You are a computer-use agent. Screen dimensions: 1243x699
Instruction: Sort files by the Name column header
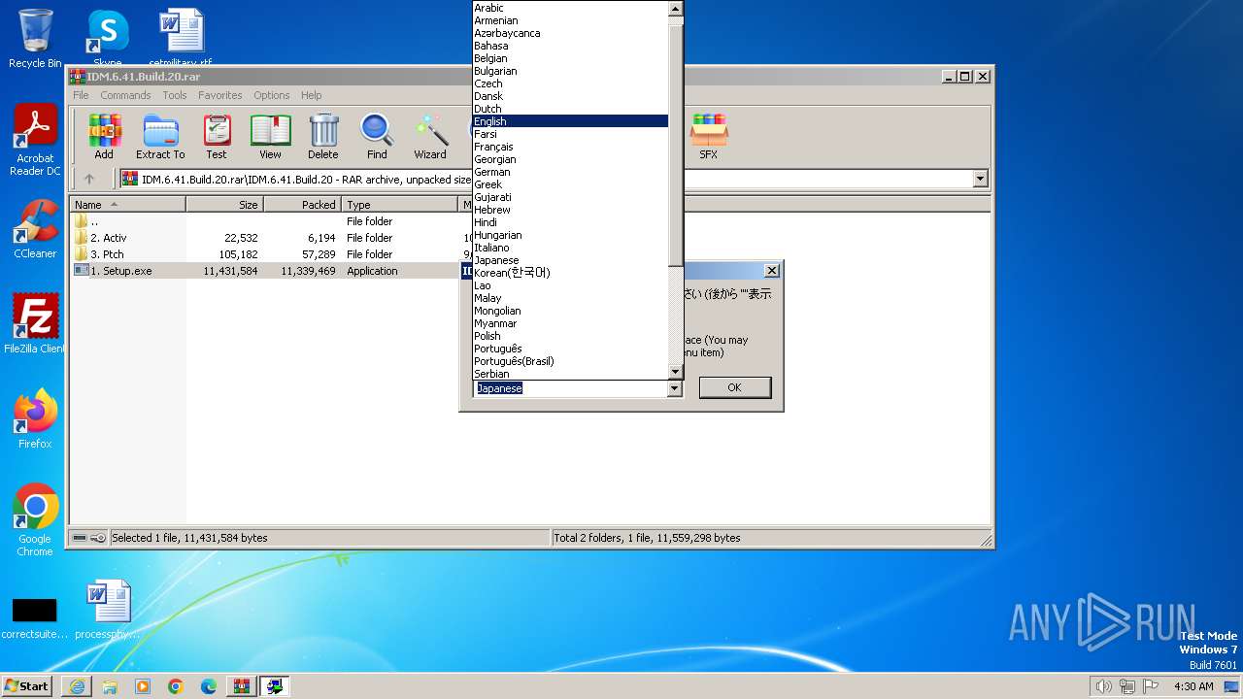click(128, 205)
